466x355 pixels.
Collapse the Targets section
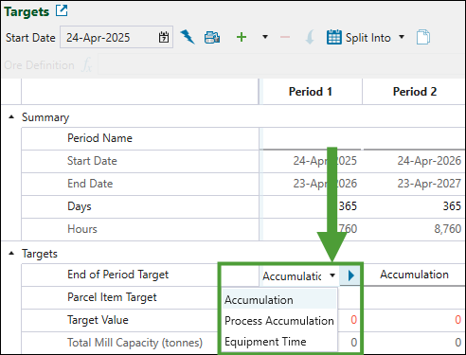11,253
